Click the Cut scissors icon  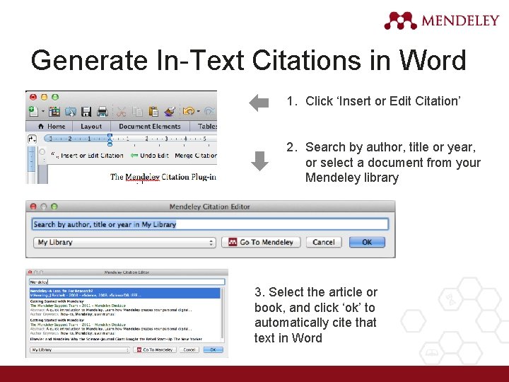click(x=122, y=112)
